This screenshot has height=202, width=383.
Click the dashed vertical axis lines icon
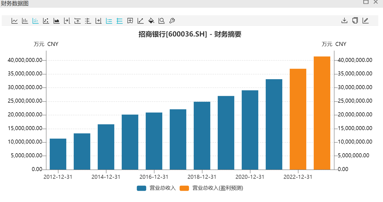click(x=88, y=21)
